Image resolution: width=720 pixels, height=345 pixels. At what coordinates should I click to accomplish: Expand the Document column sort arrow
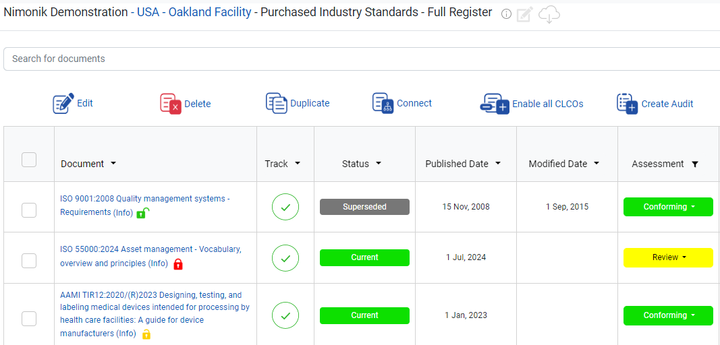click(113, 164)
